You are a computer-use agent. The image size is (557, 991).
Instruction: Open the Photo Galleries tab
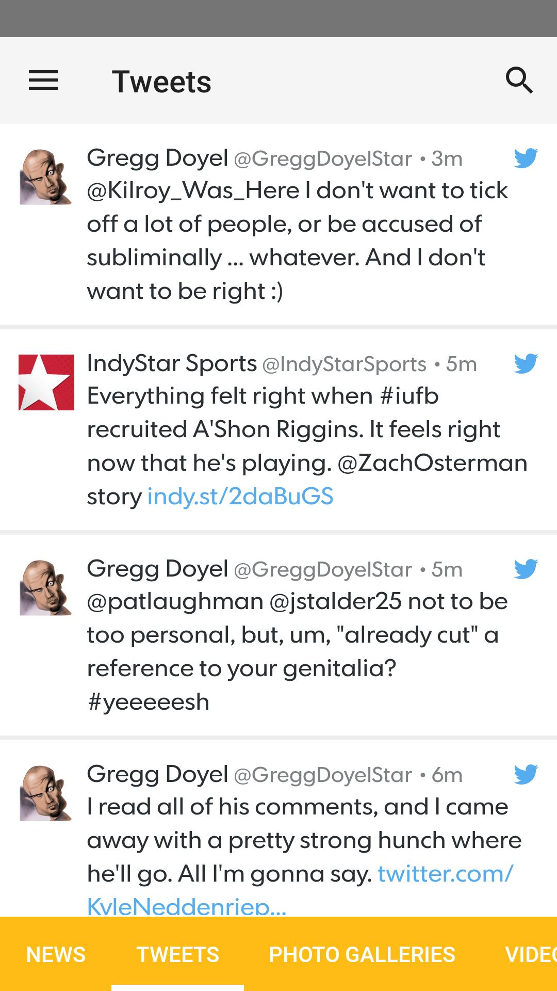point(362,955)
